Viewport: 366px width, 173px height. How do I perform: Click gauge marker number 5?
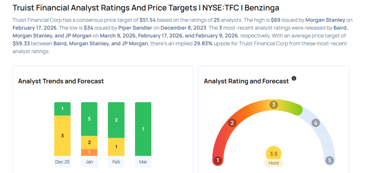(330, 160)
